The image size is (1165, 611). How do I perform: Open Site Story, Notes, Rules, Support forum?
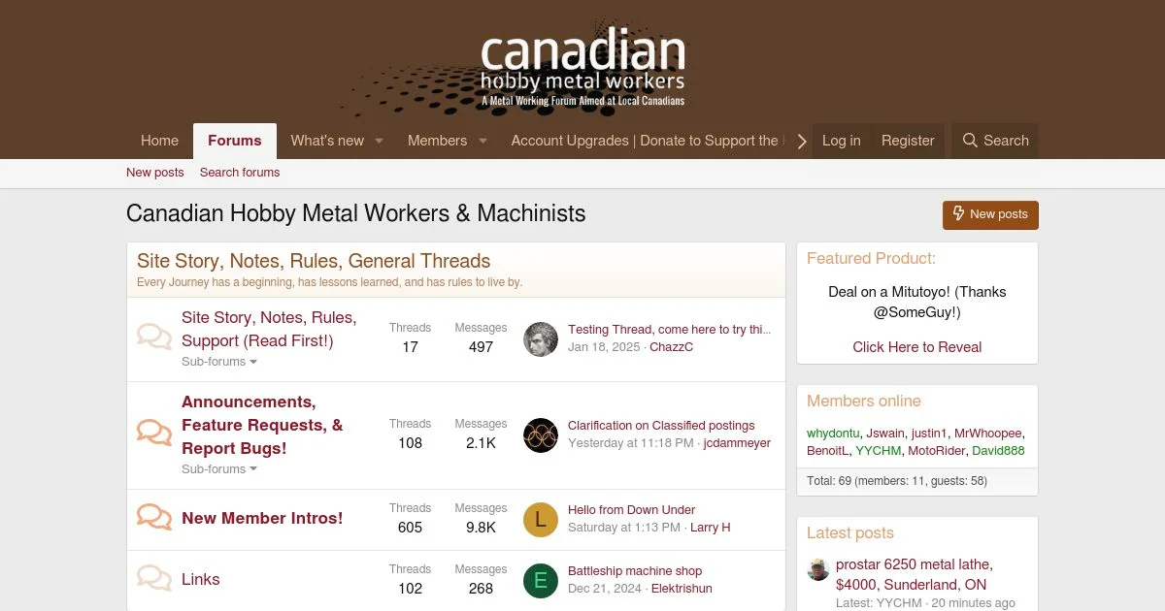[x=269, y=330]
